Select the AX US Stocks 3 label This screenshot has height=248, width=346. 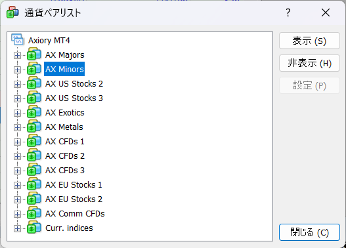(x=74, y=98)
